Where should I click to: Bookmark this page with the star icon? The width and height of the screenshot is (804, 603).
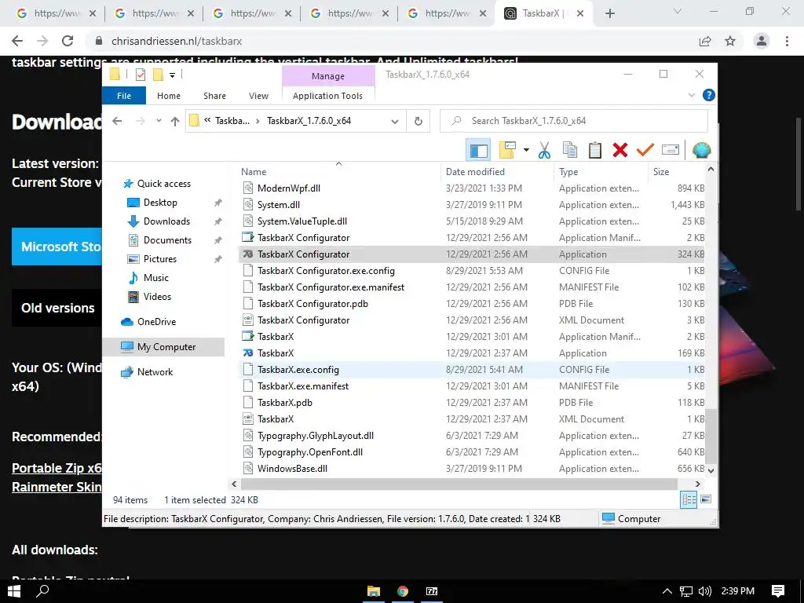tap(730, 41)
